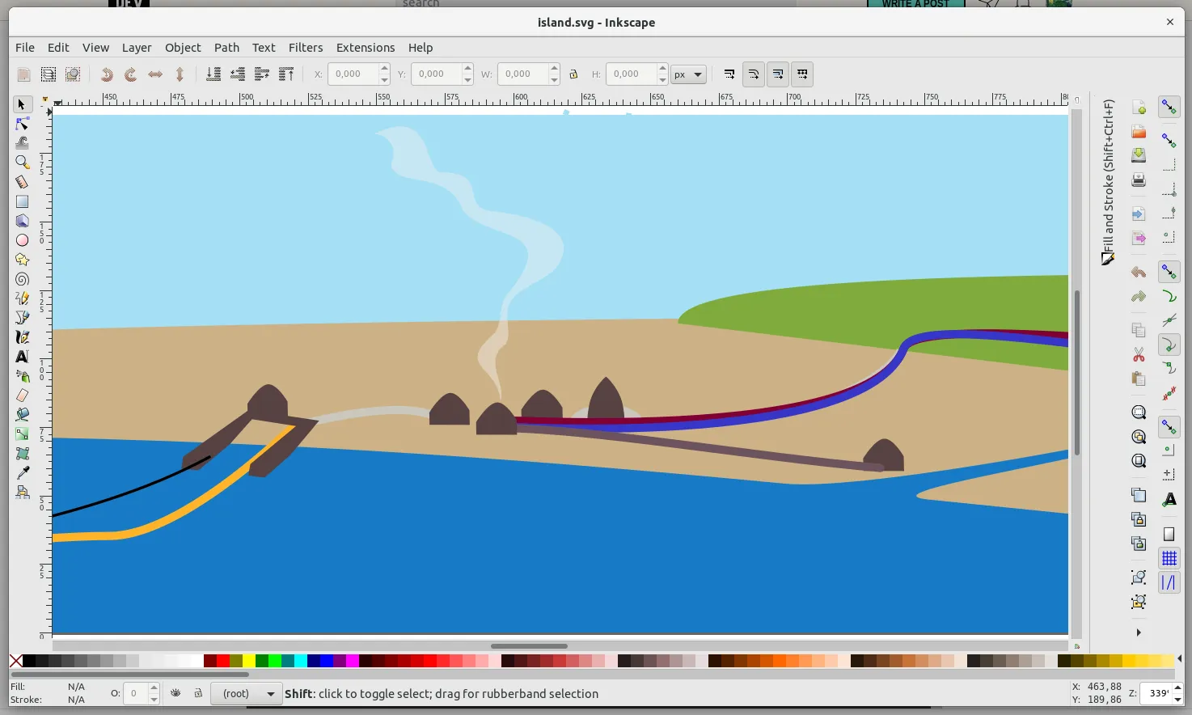Select the Rectangle tool

(x=22, y=201)
